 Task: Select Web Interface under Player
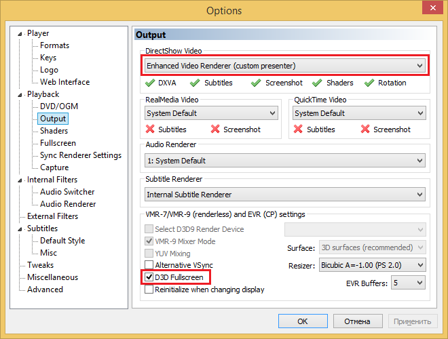pos(64,82)
